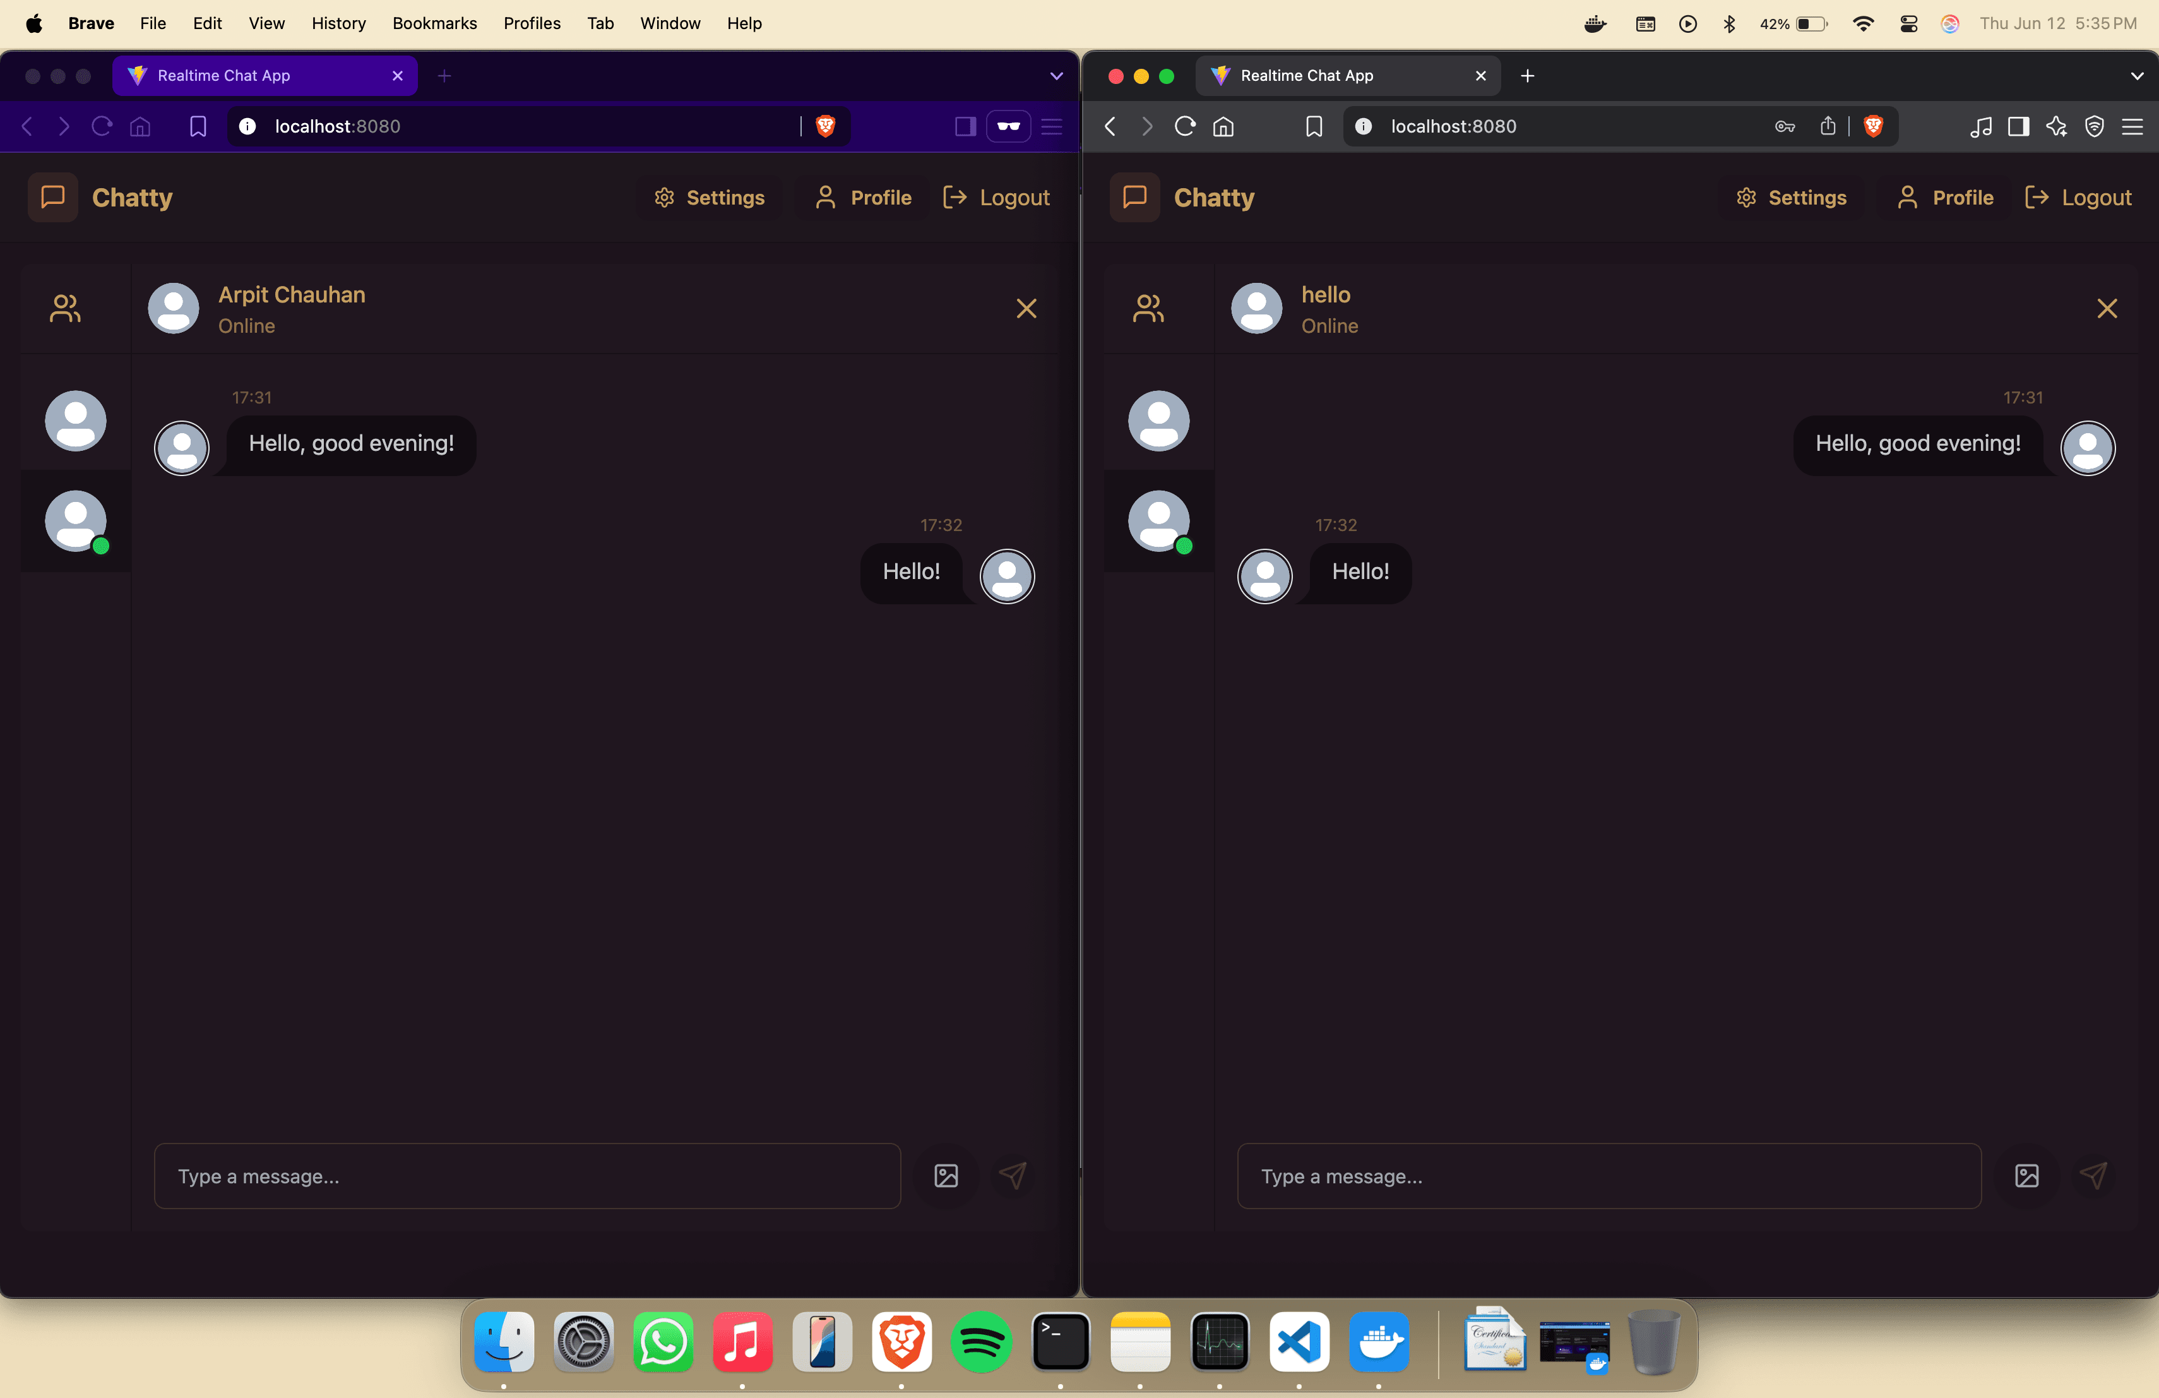Open the Bookmarks menu
This screenshot has width=2159, height=1398.
click(434, 23)
